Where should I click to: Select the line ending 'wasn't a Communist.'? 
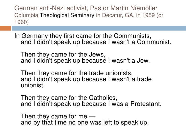[95, 42]
